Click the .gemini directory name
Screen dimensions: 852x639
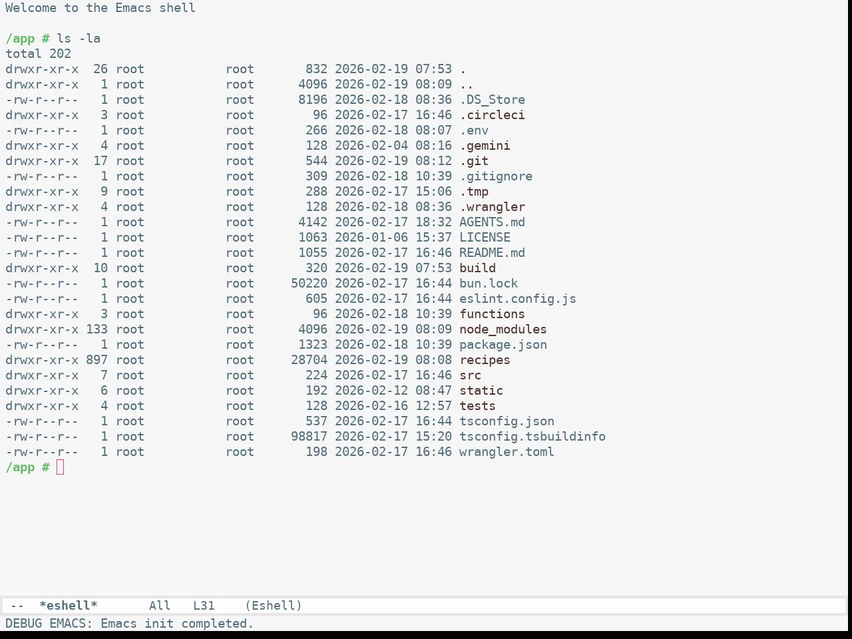(x=485, y=146)
